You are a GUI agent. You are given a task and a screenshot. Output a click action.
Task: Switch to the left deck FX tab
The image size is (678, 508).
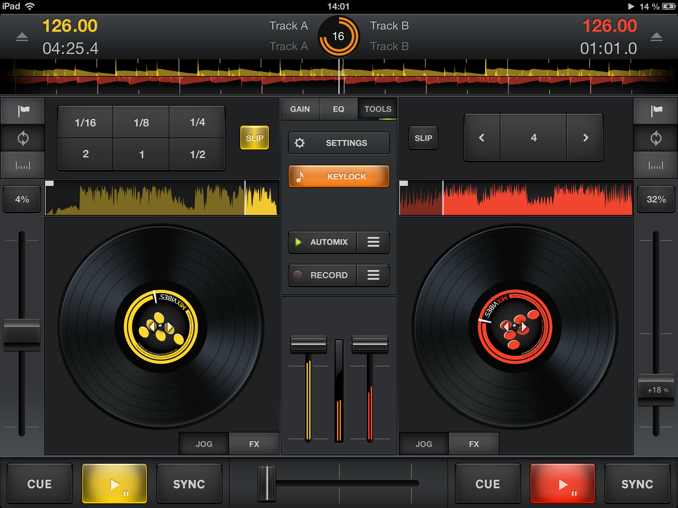[254, 444]
